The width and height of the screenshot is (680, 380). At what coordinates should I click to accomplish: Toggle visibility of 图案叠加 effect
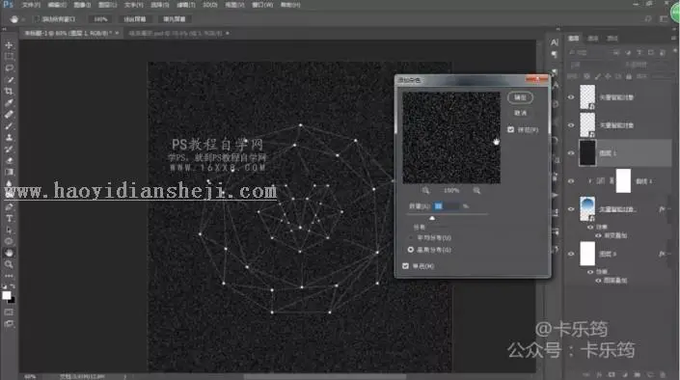tap(598, 281)
